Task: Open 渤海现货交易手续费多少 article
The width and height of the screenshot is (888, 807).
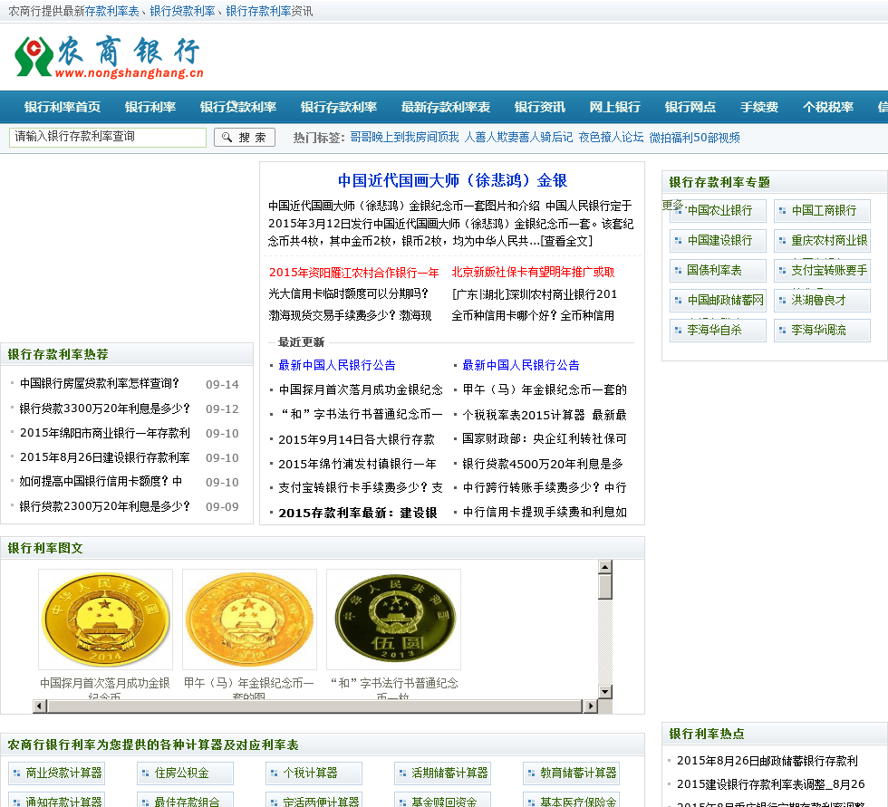Action: point(350,315)
